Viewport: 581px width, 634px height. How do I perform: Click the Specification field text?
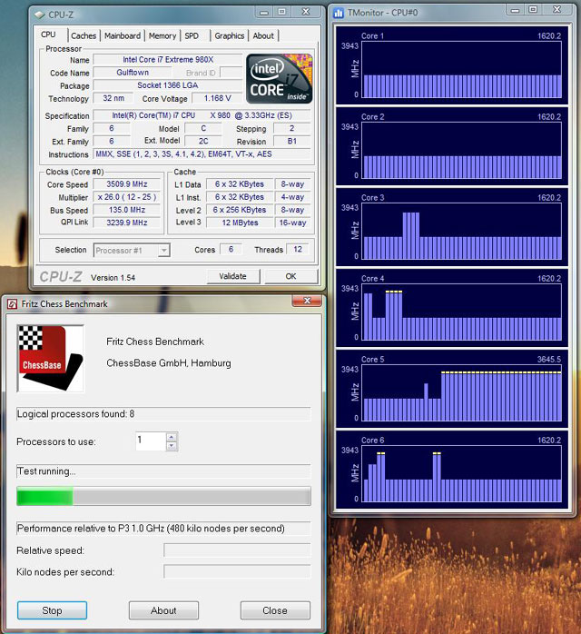click(202, 115)
